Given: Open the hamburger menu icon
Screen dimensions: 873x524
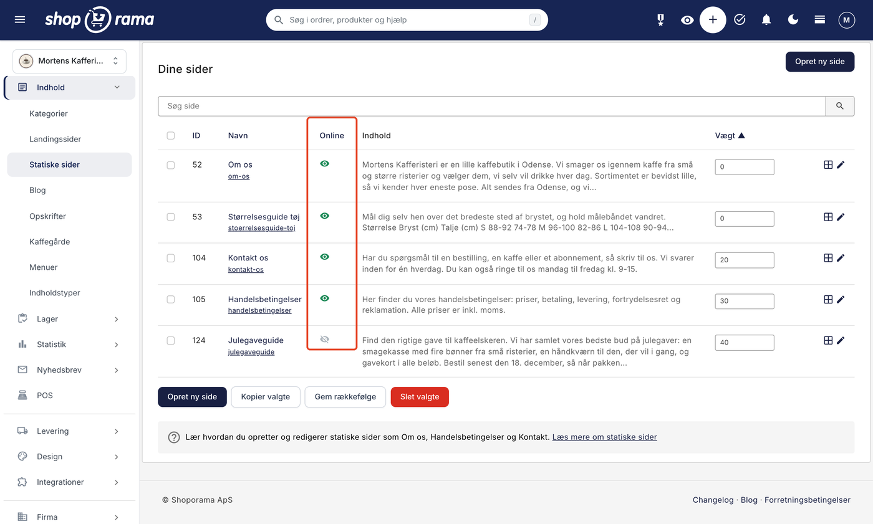Looking at the screenshot, I should tap(20, 20).
